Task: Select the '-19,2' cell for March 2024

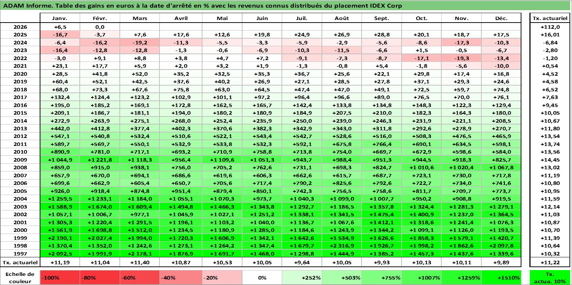Action: [140, 43]
